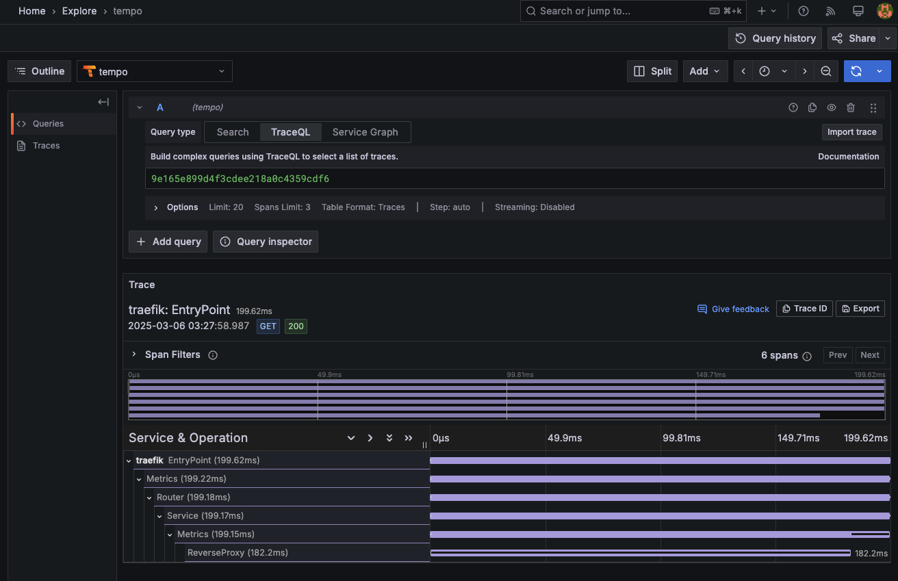The width and height of the screenshot is (898, 581).
Task: Go to Explore in the breadcrumb
Action: coord(79,11)
